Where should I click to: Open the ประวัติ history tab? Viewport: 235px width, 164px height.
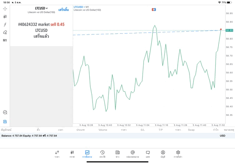click(x=102, y=154)
